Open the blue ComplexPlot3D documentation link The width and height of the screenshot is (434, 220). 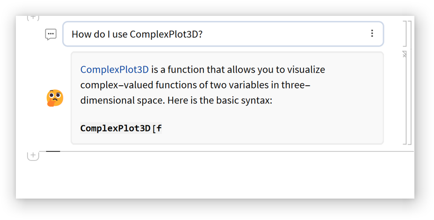click(x=115, y=70)
